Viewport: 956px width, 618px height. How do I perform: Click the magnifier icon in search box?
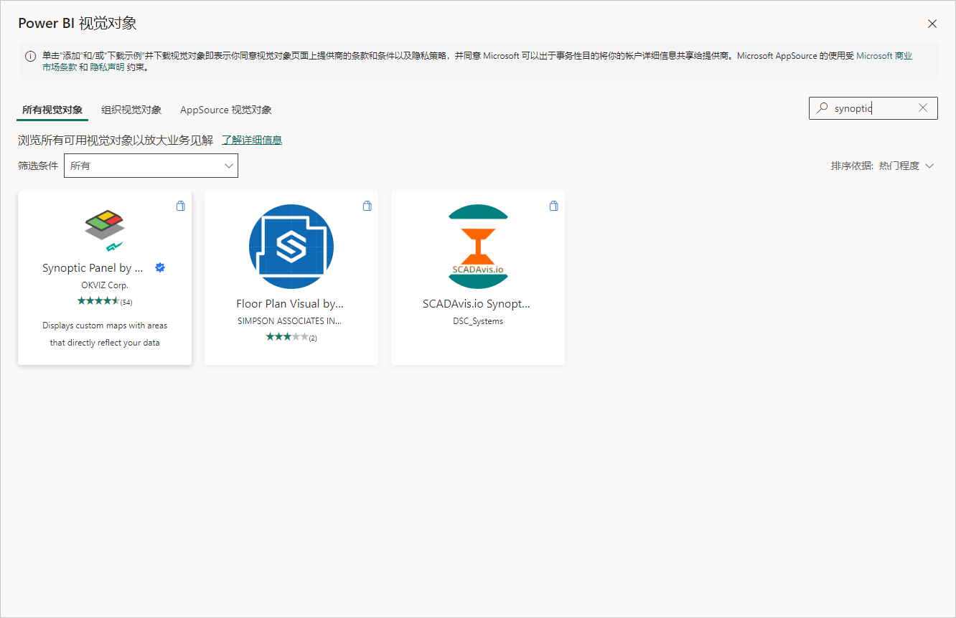tap(823, 108)
